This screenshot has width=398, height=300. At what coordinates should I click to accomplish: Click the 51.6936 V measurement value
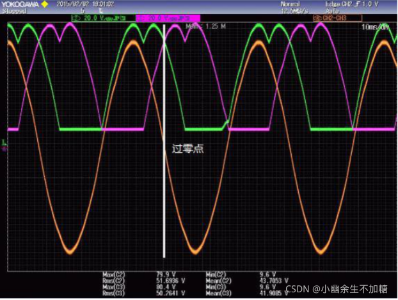click(x=170, y=281)
